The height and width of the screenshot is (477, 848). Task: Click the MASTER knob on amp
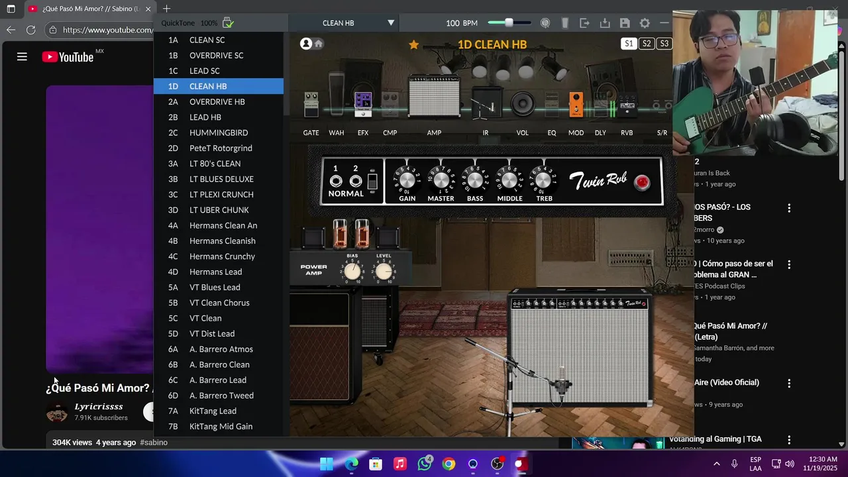(441, 180)
